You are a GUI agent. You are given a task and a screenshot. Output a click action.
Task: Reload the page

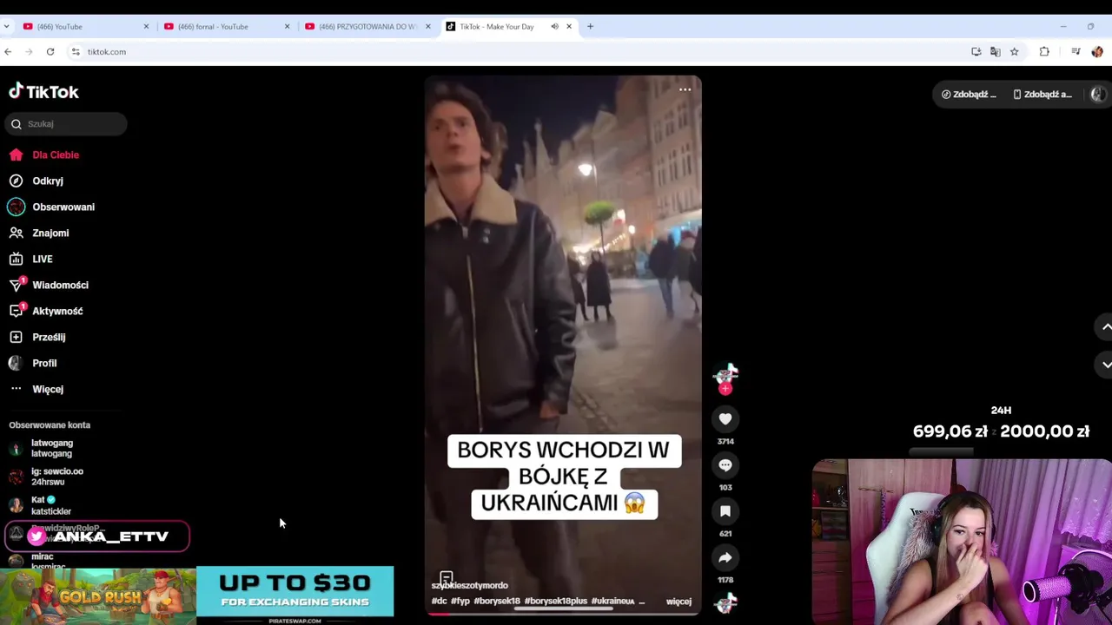[x=50, y=52]
